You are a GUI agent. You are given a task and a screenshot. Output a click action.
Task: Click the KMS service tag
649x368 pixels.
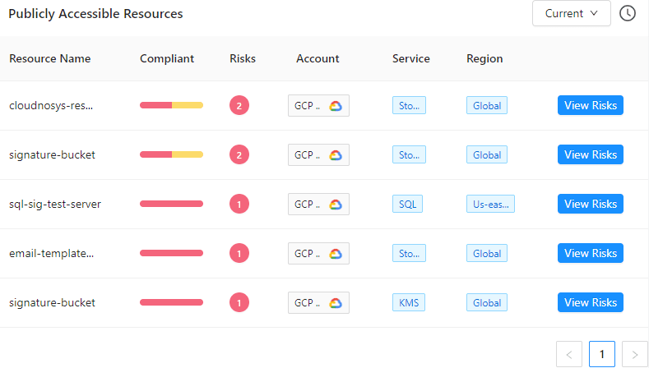click(409, 302)
